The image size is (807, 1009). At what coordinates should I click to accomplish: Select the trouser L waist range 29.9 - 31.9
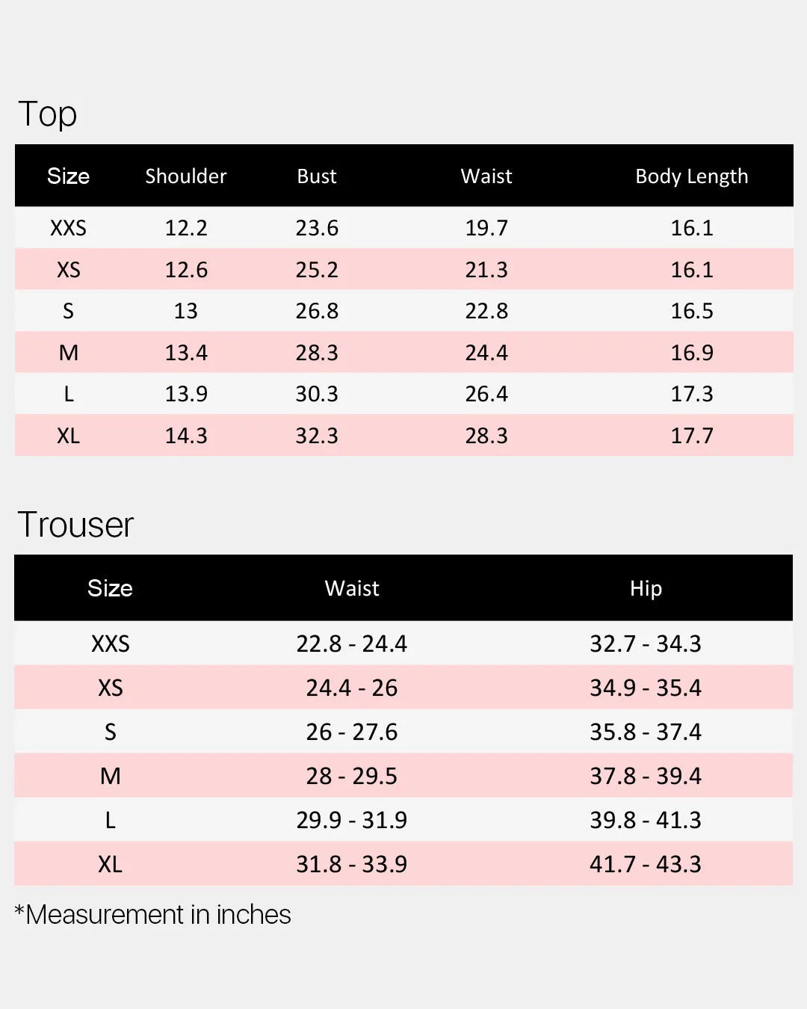[352, 820]
